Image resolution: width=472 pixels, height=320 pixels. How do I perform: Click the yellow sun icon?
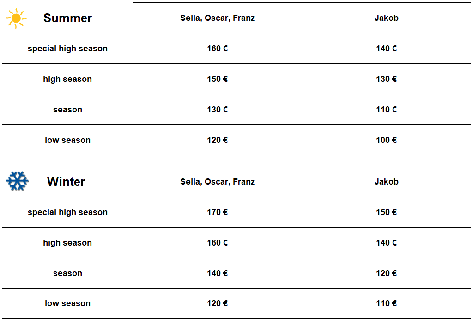[x=16, y=18]
